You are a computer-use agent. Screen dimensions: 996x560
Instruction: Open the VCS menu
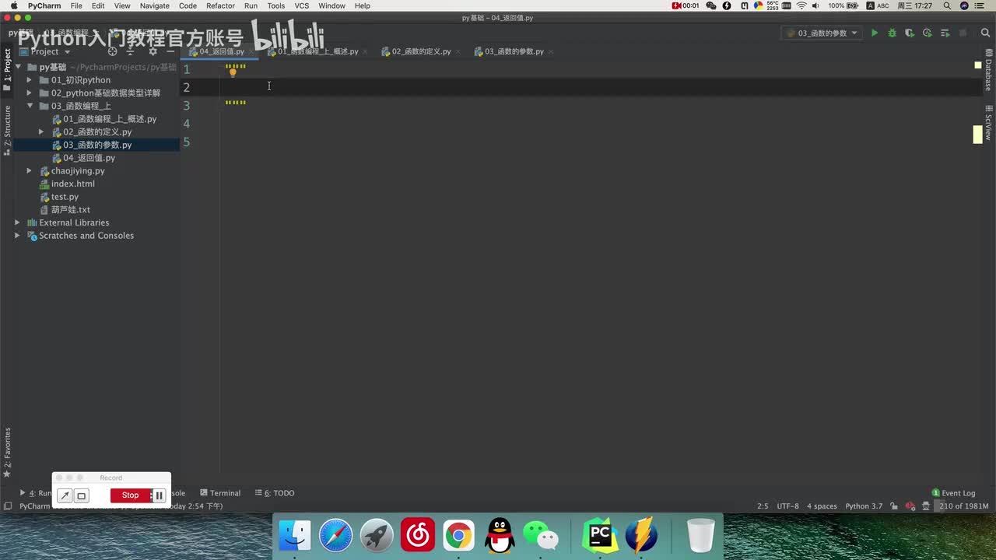pos(301,5)
